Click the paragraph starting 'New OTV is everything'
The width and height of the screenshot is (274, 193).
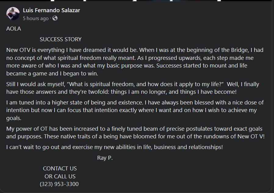pos(134,58)
